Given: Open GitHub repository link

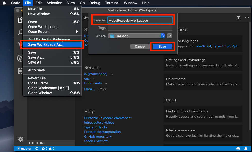Looking at the screenshot, I should coord(98,137).
